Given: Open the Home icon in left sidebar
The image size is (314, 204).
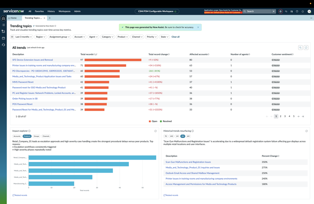Looking at the screenshot, I should click(3, 18).
